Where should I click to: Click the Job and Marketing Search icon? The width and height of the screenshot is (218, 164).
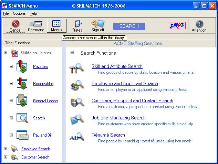coord(77,119)
